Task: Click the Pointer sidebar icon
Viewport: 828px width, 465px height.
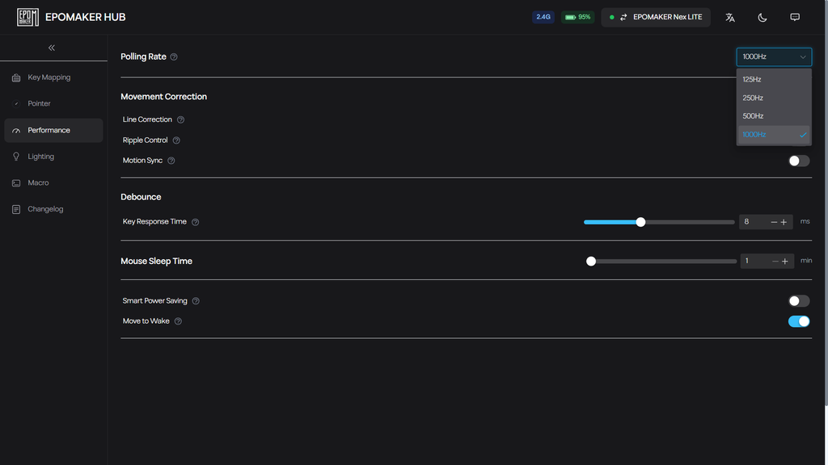Action: [16, 104]
